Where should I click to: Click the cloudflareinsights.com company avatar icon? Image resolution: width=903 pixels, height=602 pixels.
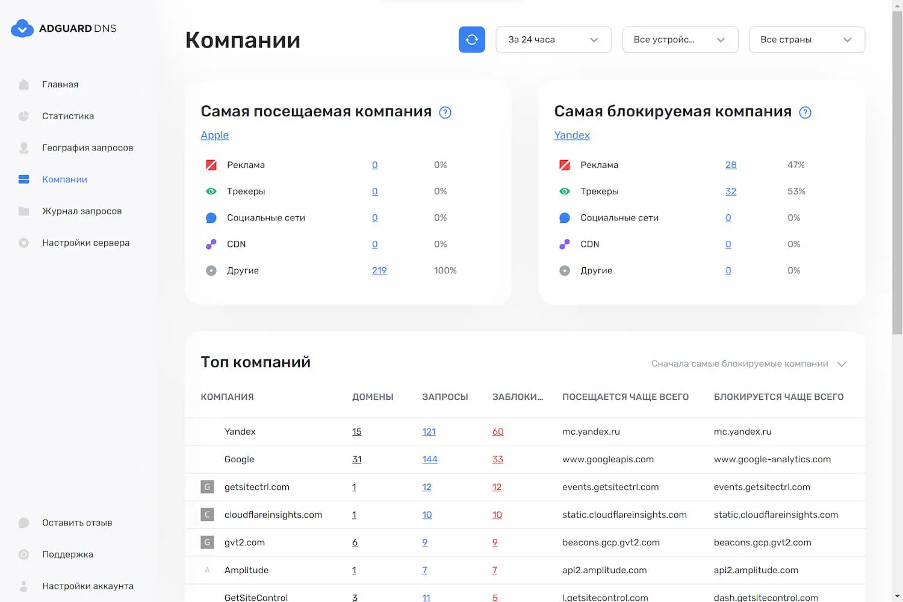(x=207, y=515)
